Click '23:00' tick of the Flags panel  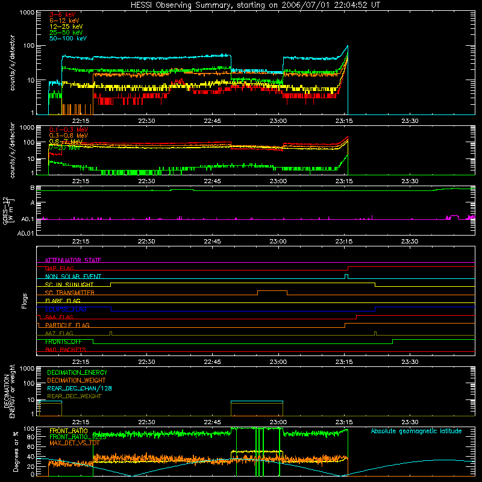click(x=278, y=362)
